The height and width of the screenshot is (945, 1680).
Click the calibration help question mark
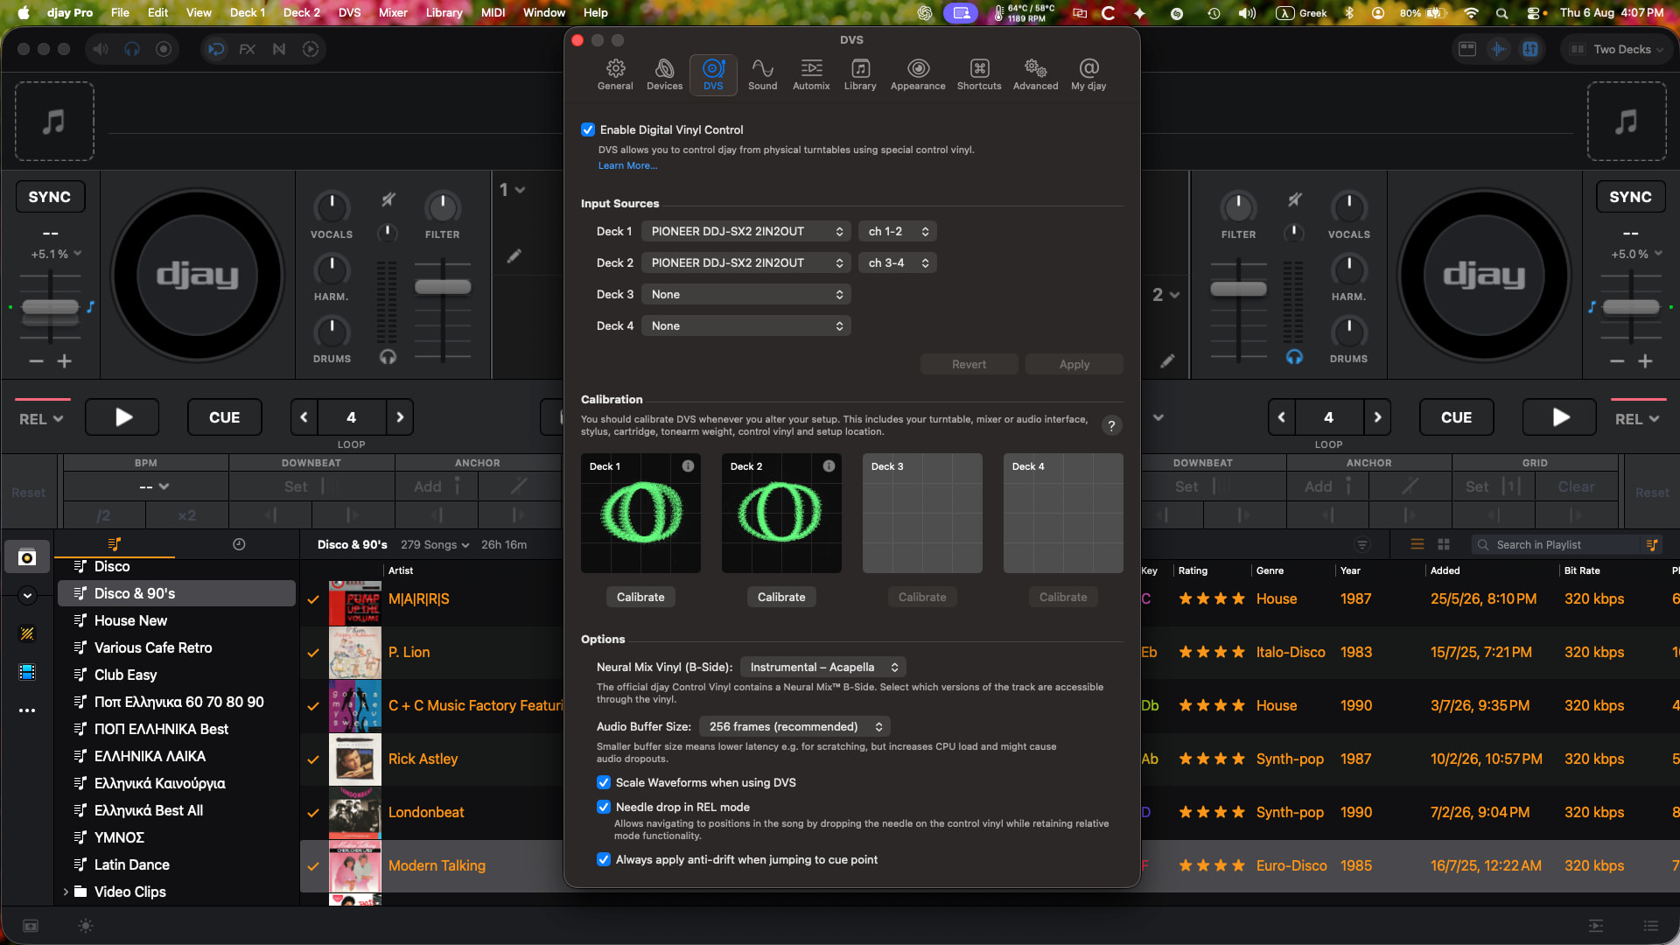(x=1111, y=426)
